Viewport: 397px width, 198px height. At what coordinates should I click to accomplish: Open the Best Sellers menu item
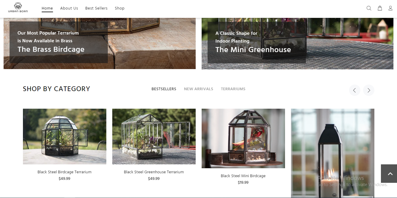click(96, 8)
